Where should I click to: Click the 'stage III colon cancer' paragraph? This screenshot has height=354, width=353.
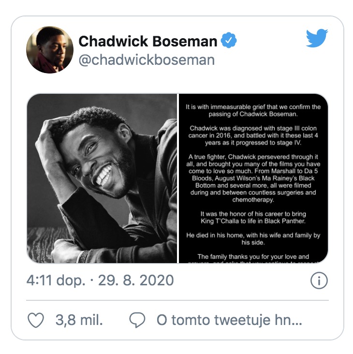pos(253,135)
